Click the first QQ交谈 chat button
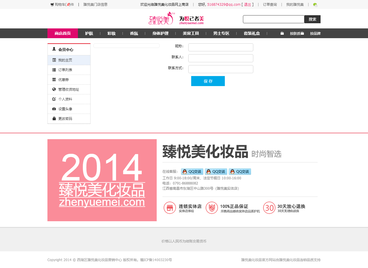 click(x=192, y=172)
